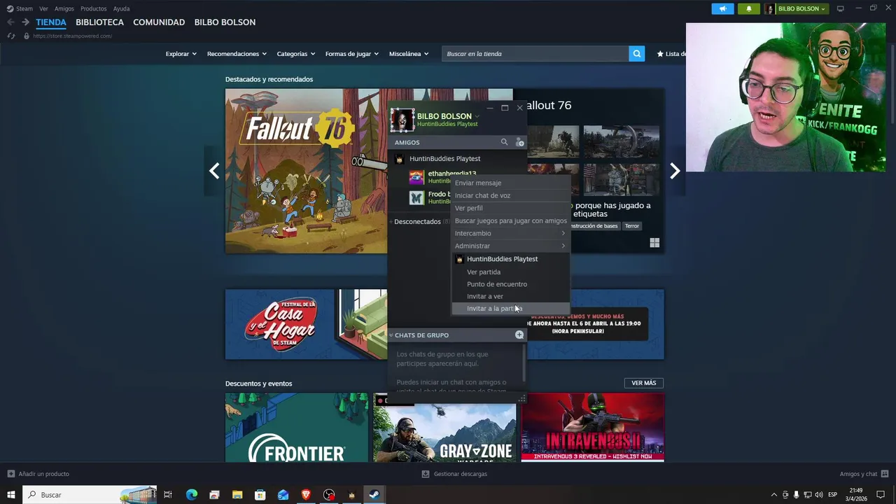Open the Explorar store dropdown
Viewport: 896px width, 504px height.
[181, 54]
